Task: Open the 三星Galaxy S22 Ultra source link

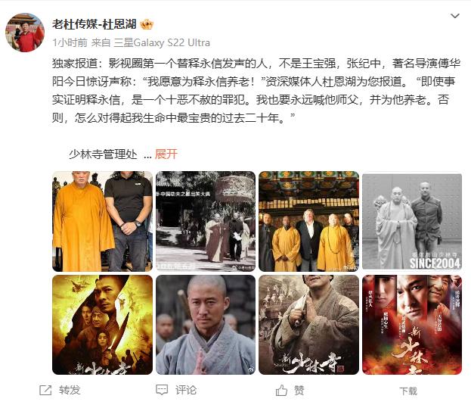Action: coord(162,42)
